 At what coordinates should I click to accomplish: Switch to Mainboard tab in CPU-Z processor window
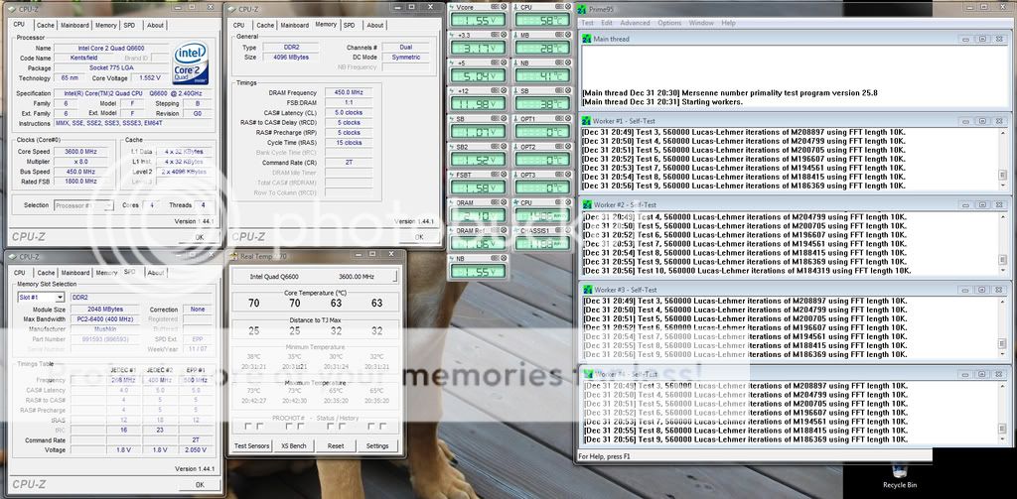tap(74, 25)
